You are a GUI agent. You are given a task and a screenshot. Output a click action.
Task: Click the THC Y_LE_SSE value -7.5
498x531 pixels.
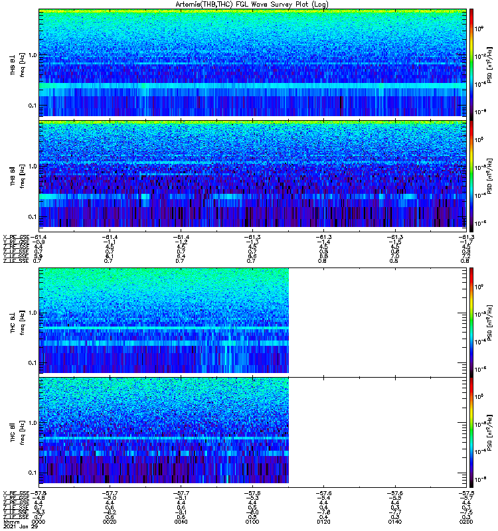click(x=466, y=512)
